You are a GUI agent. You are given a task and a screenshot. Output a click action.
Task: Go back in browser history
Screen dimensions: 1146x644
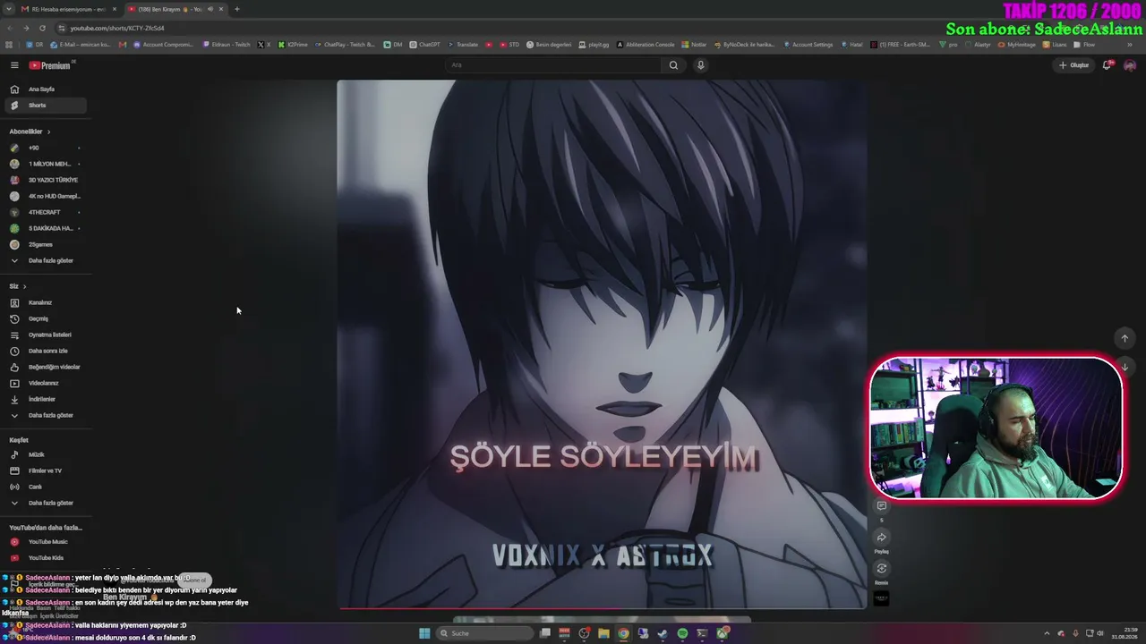click(9, 28)
